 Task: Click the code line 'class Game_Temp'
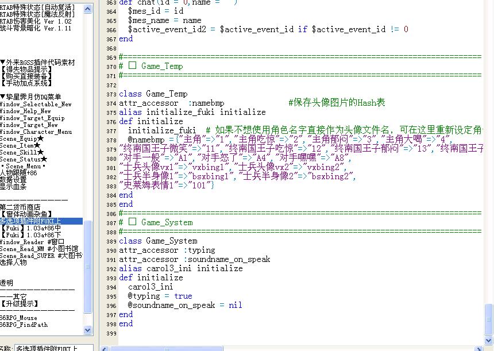153,94
